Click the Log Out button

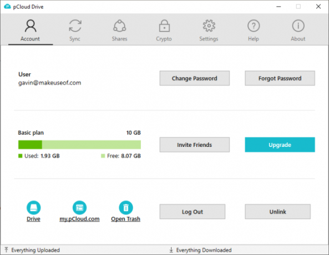193,212
